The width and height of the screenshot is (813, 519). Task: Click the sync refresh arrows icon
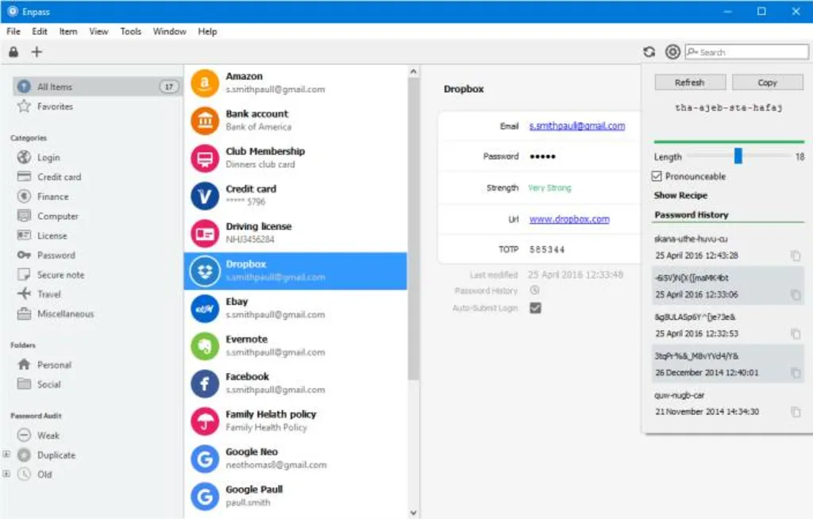(x=649, y=52)
